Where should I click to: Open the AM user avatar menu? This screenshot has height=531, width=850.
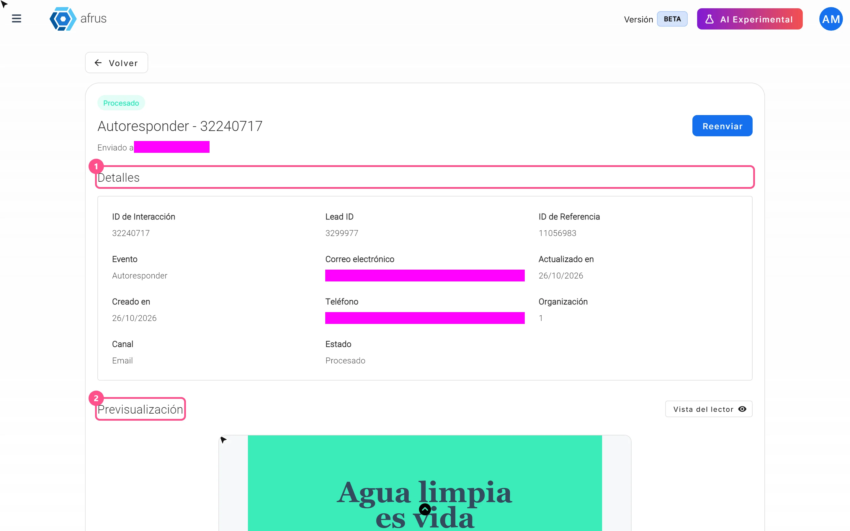(x=831, y=19)
